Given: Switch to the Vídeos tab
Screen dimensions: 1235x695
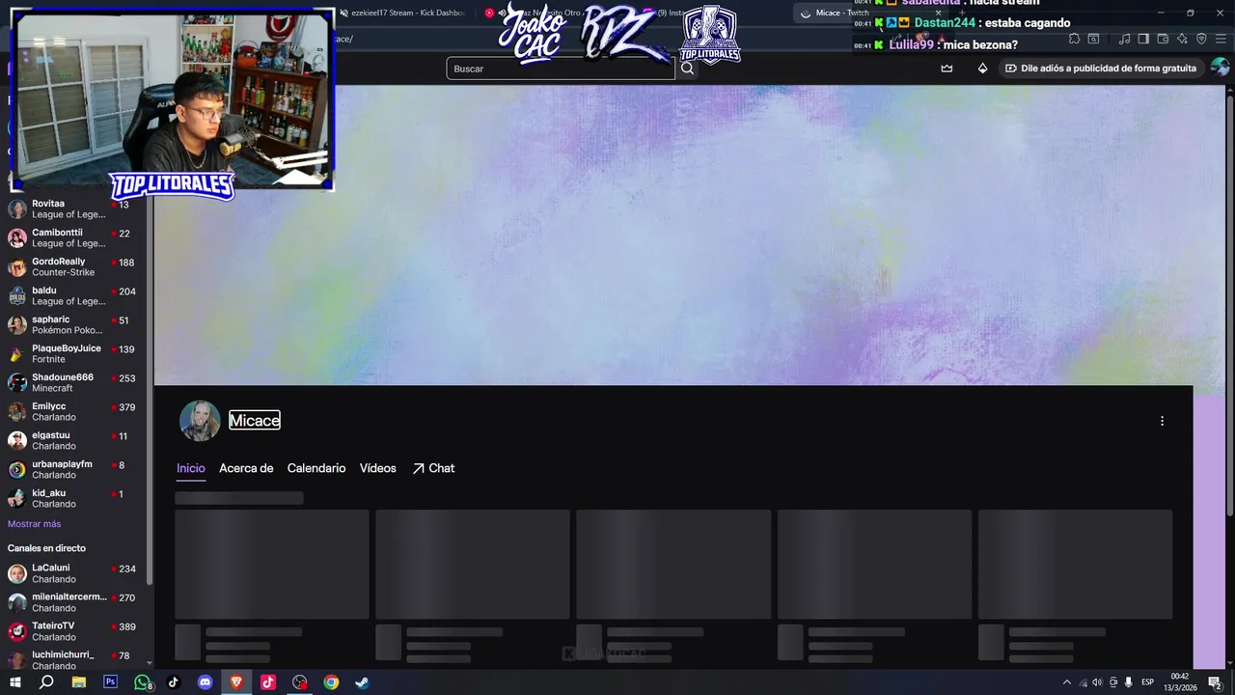Looking at the screenshot, I should click(378, 468).
